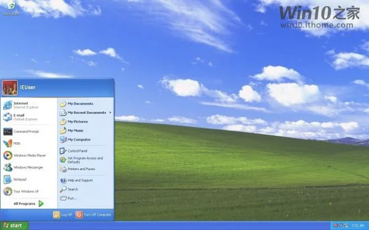This screenshot has width=369, height=230.
Task: Open the Recycle Bin on the desktop
Action: click(x=11, y=7)
